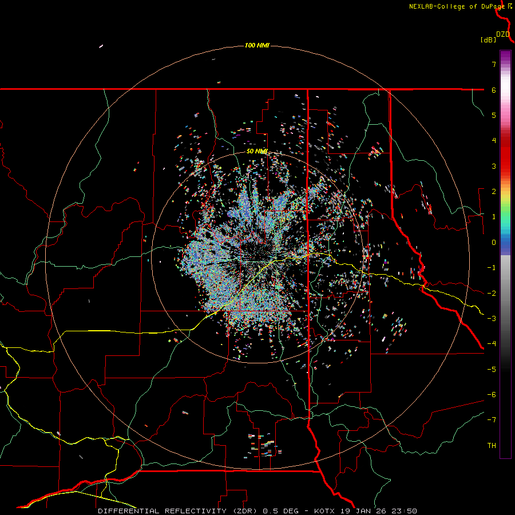Click the purple top segment of the color bar

[x=505, y=56]
